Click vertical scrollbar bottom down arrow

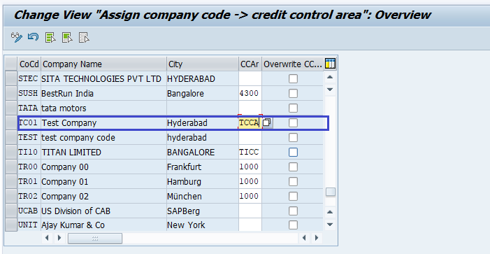click(x=330, y=225)
